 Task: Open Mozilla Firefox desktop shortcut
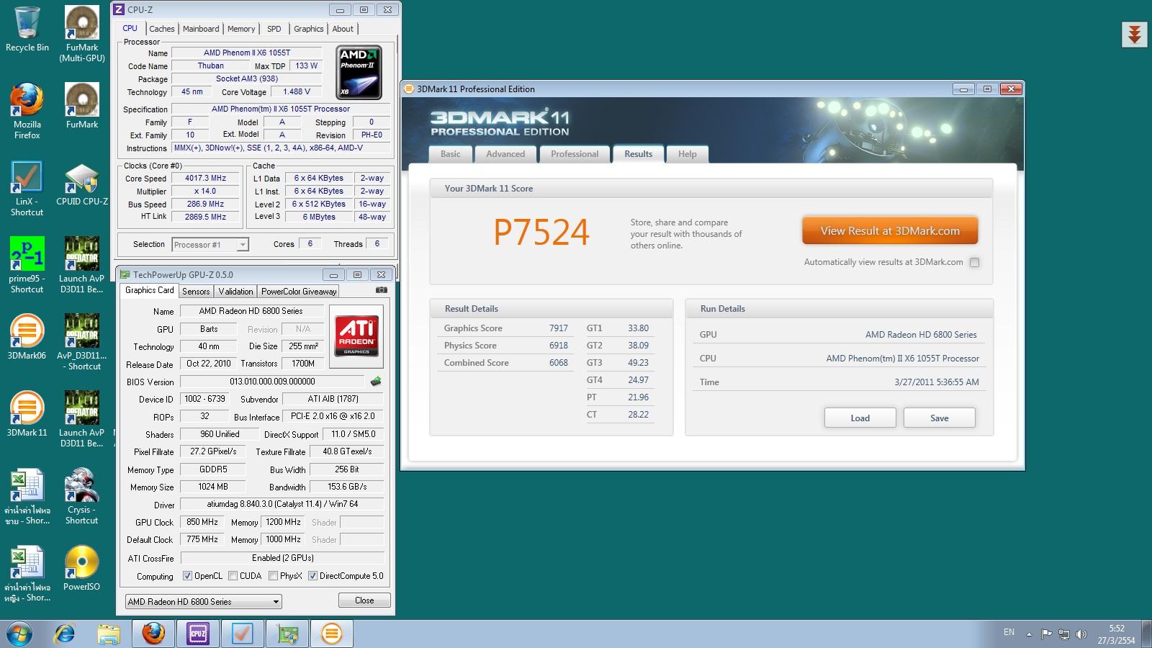click(x=27, y=110)
